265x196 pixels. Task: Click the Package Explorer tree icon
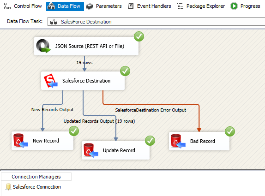tap(180, 6)
